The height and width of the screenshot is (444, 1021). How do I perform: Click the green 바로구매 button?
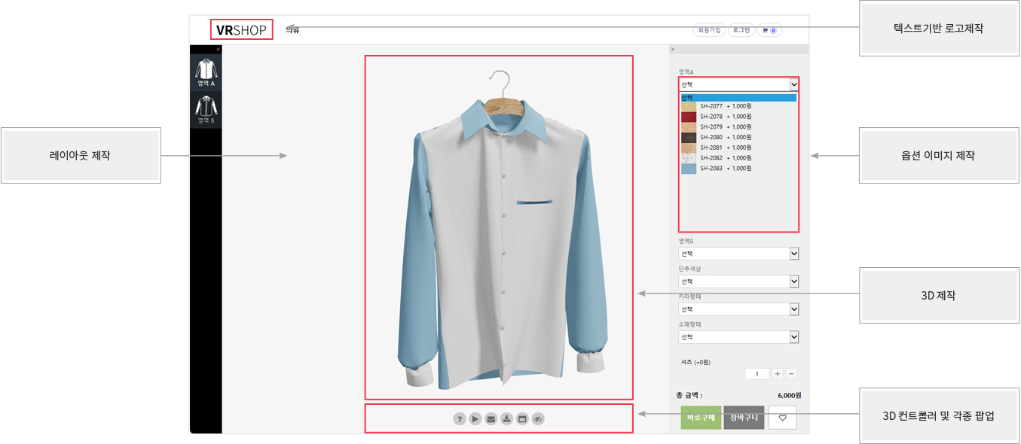[x=701, y=418]
